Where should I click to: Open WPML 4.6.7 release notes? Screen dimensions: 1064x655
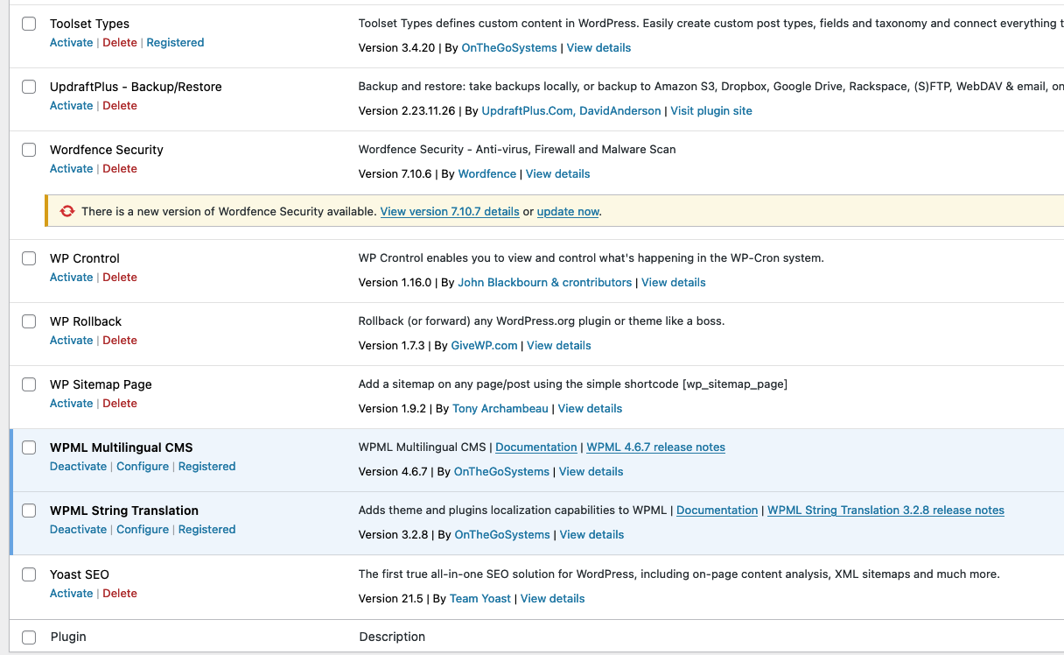(656, 447)
